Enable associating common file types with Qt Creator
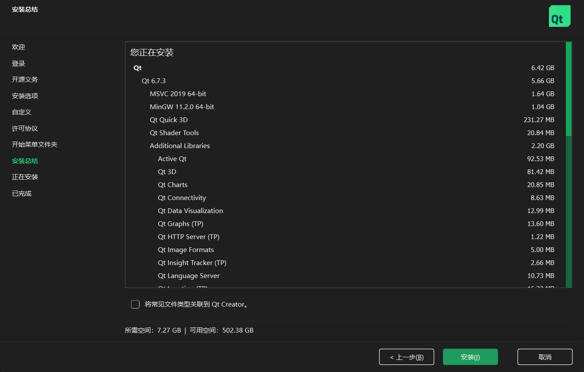Screen dimensions: 584x372 (135, 304)
